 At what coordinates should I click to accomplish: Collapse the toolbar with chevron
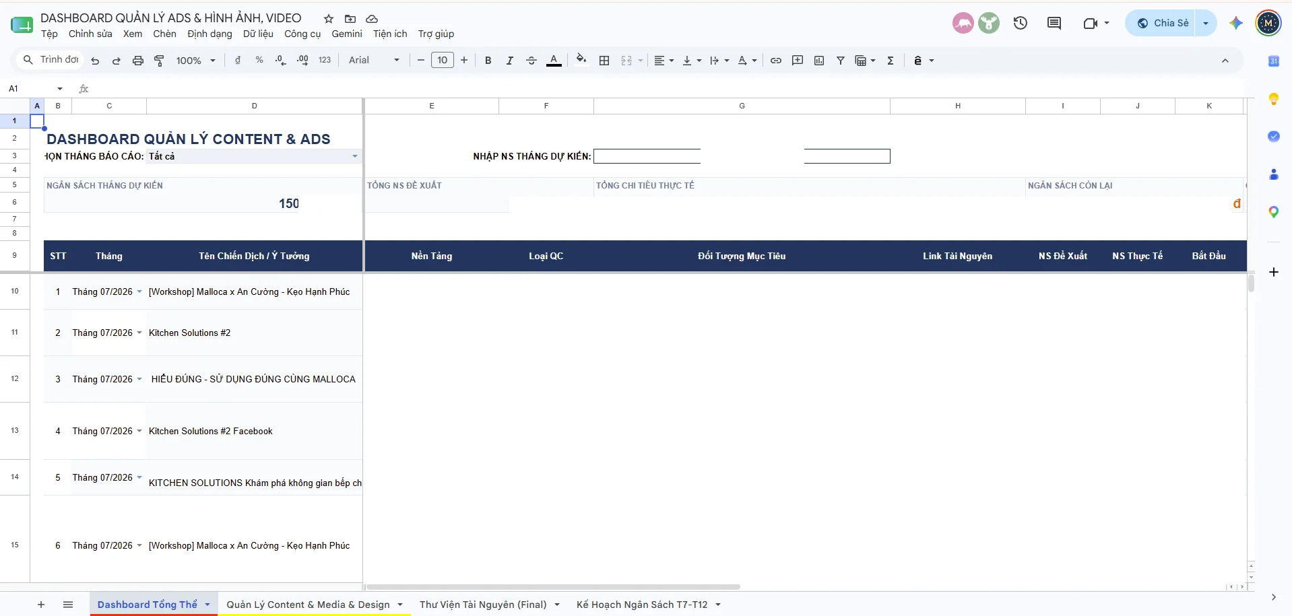pyautogui.click(x=1225, y=61)
